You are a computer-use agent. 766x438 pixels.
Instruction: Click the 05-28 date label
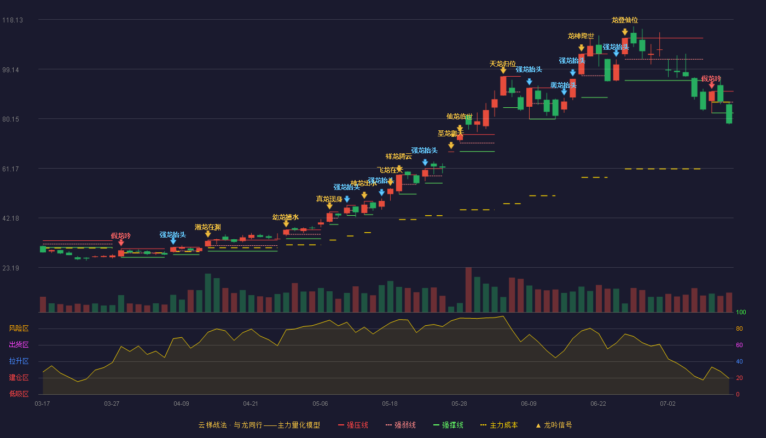[459, 404]
